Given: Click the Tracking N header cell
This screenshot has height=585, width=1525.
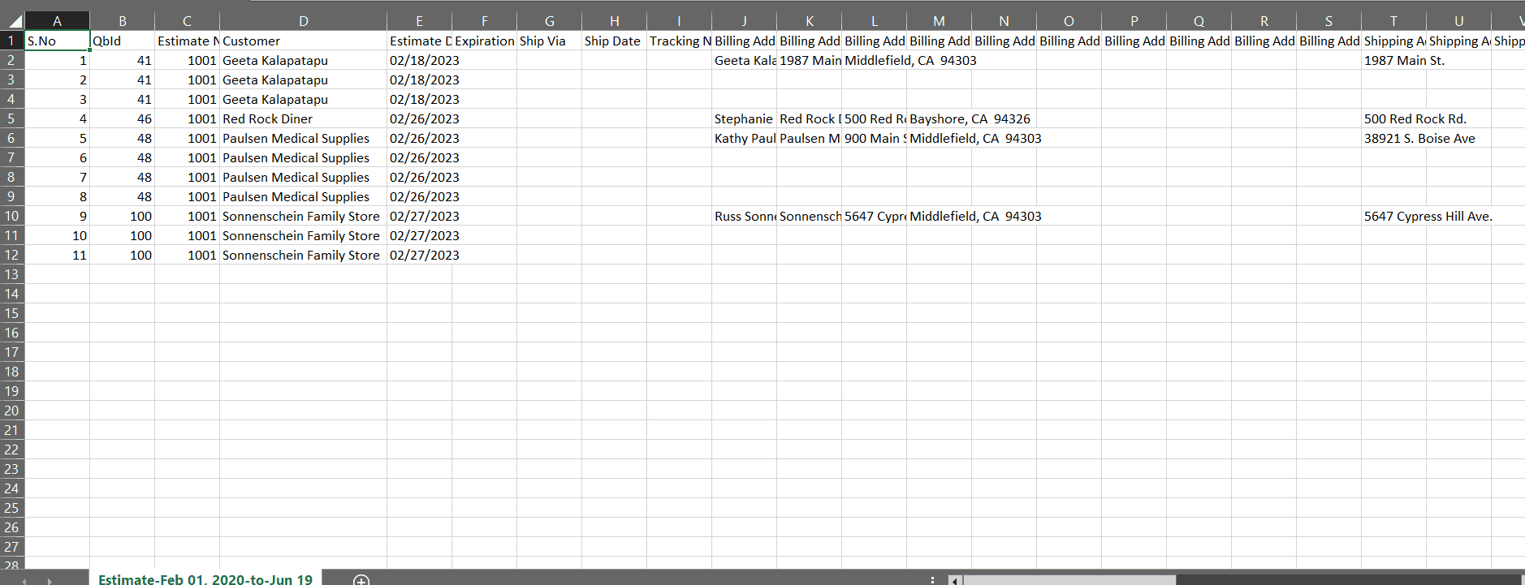Looking at the screenshot, I should pos(680,41).
